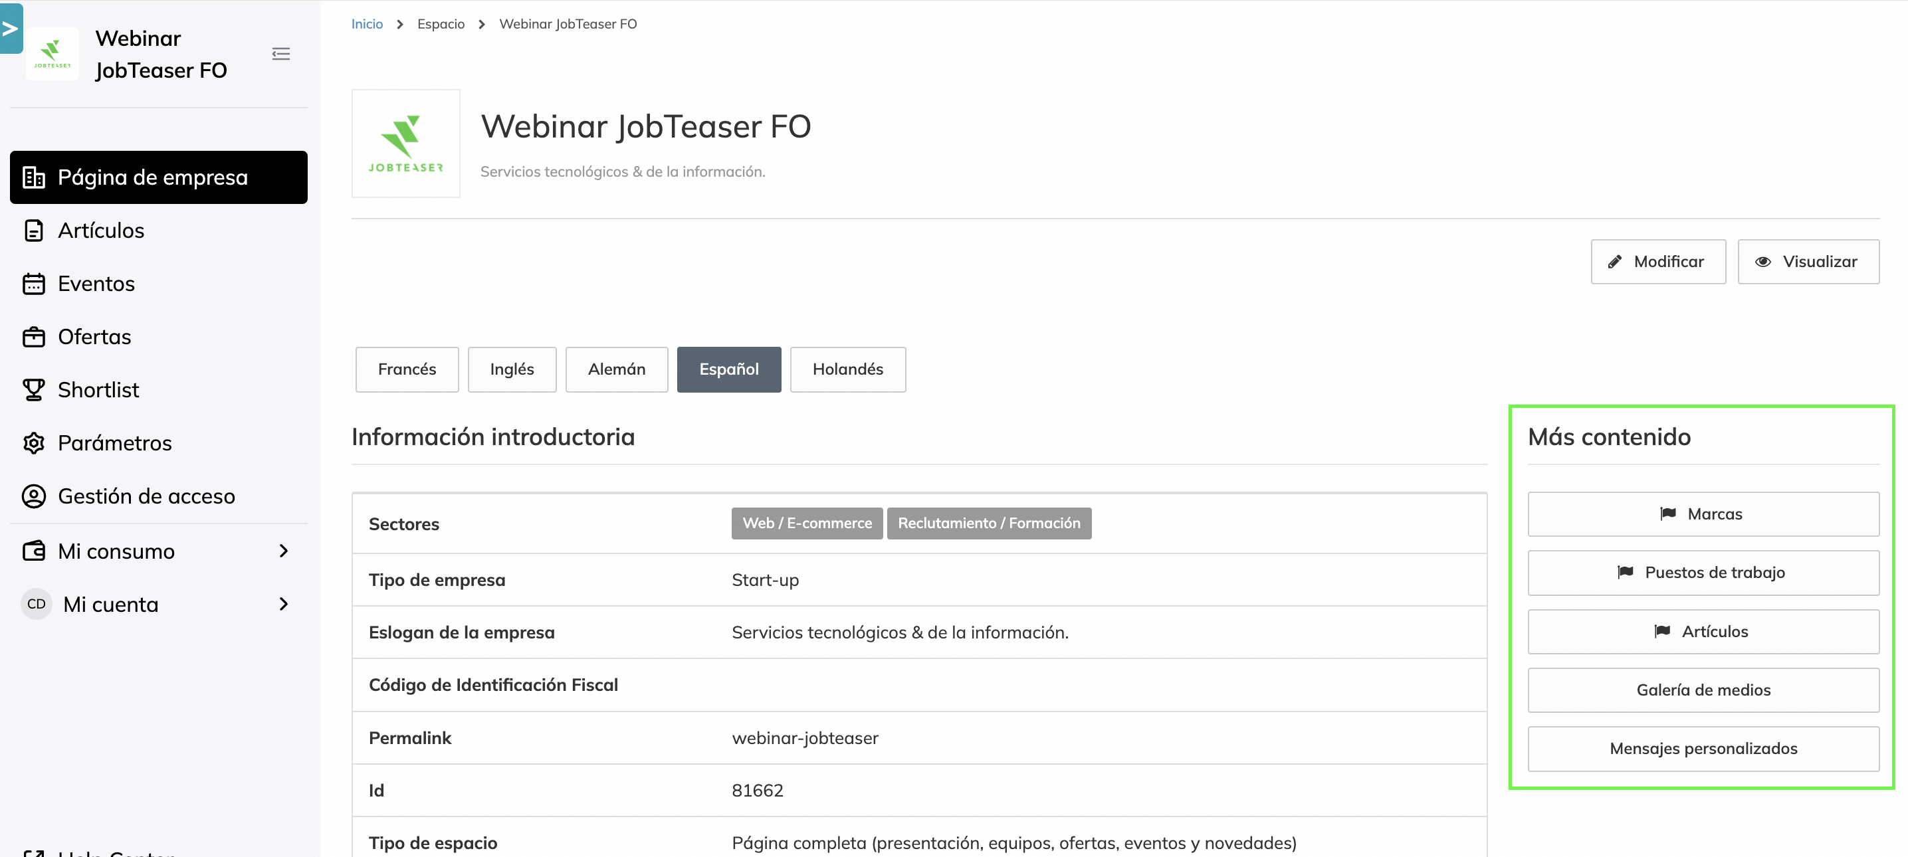
Task: Open the Página de empresa menu item
Action: click(x=159, y=177)
